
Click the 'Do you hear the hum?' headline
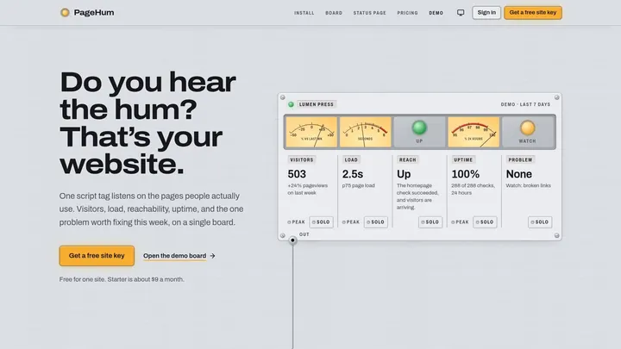[147, 122]
